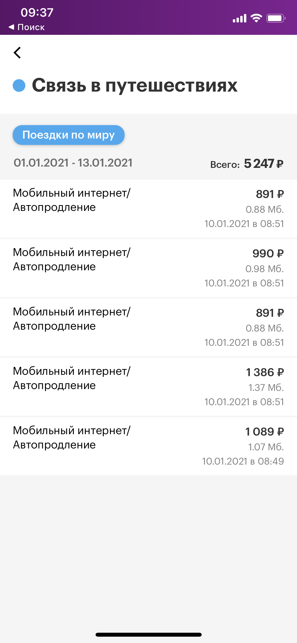297x643 pixels.
Task: Open the first 891 ₽ charge entry
Action: click(x=148, y=209)
